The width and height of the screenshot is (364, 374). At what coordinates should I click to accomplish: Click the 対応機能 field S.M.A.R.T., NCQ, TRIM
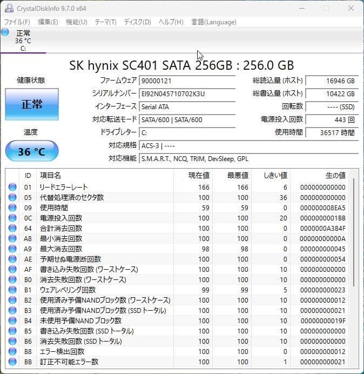(248, 158)
